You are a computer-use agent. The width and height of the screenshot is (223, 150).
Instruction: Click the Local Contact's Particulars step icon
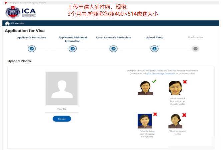tap(113, 49)
